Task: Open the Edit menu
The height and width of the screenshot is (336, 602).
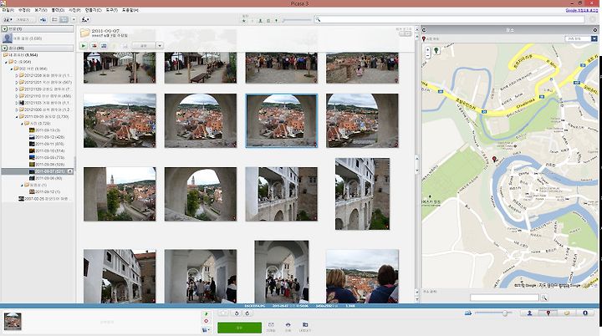Action: (24, 10)
